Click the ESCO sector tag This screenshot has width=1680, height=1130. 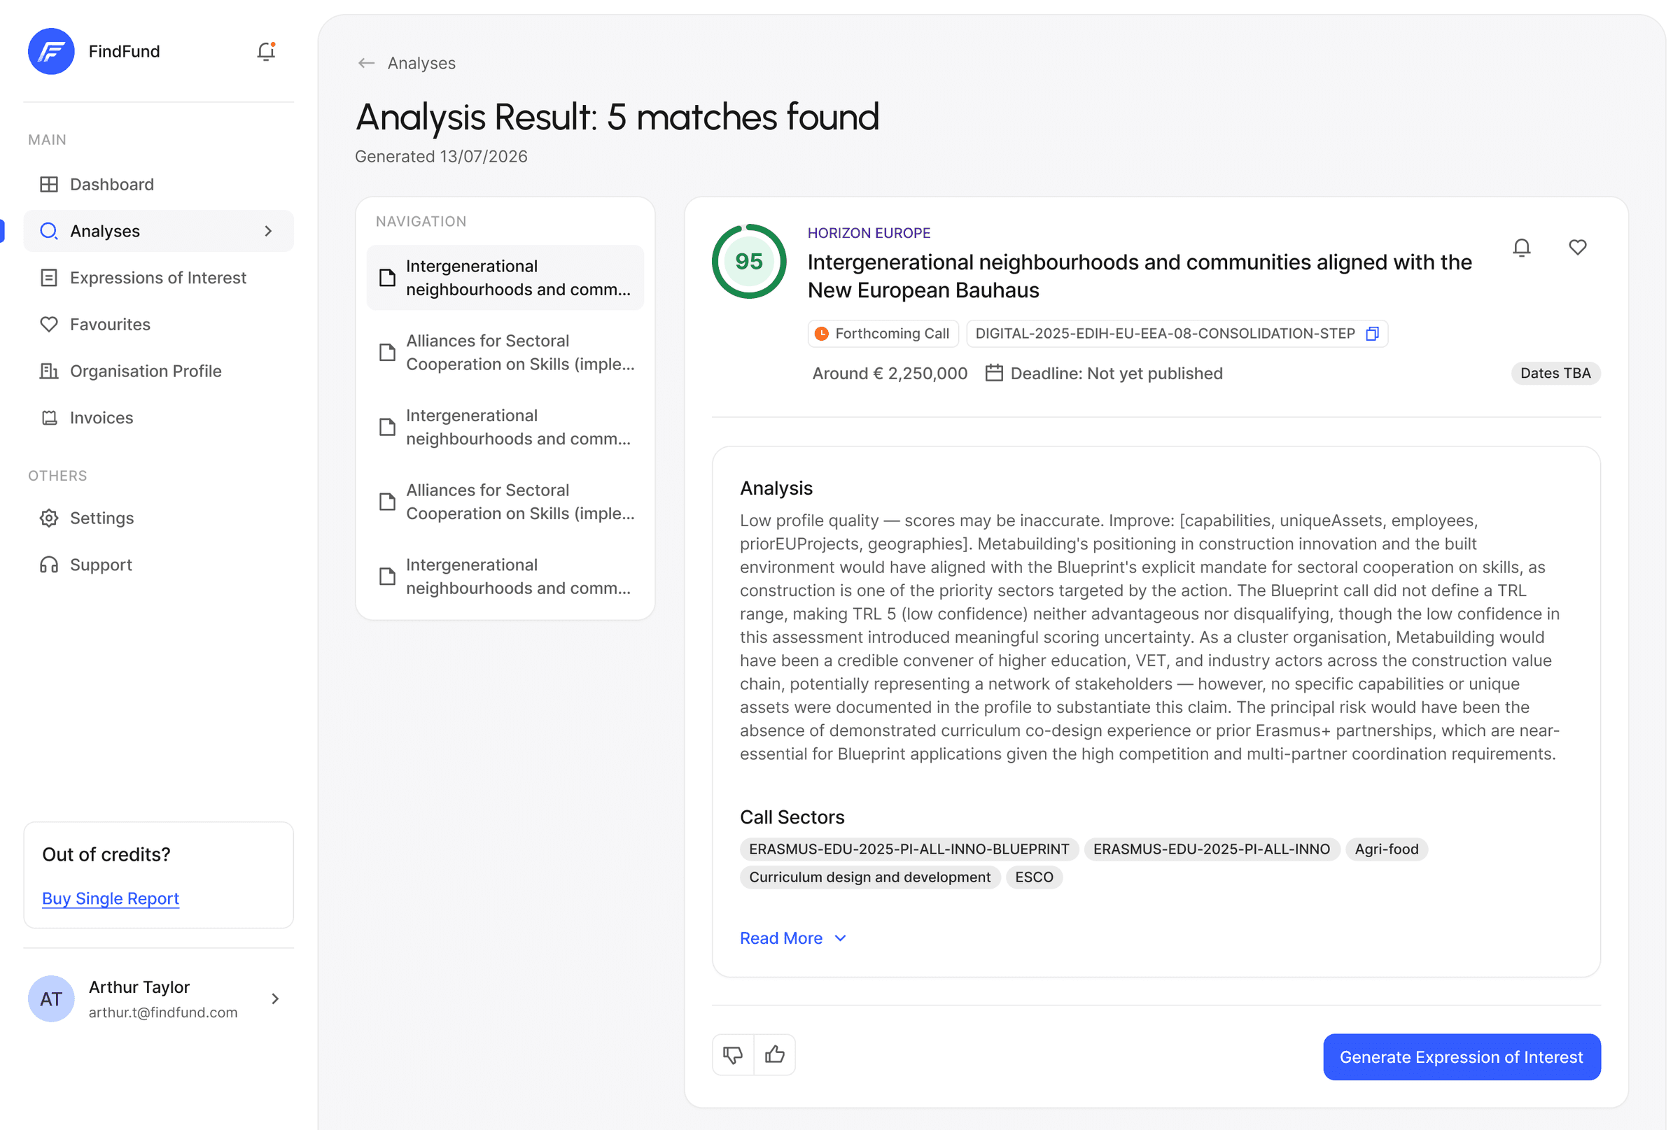[1034, 877]
